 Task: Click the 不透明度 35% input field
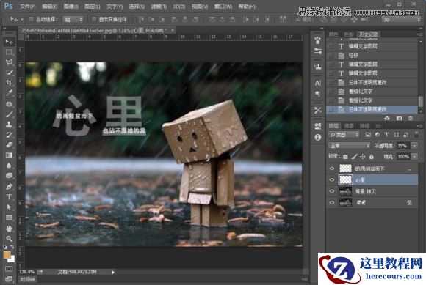point(403,146)
